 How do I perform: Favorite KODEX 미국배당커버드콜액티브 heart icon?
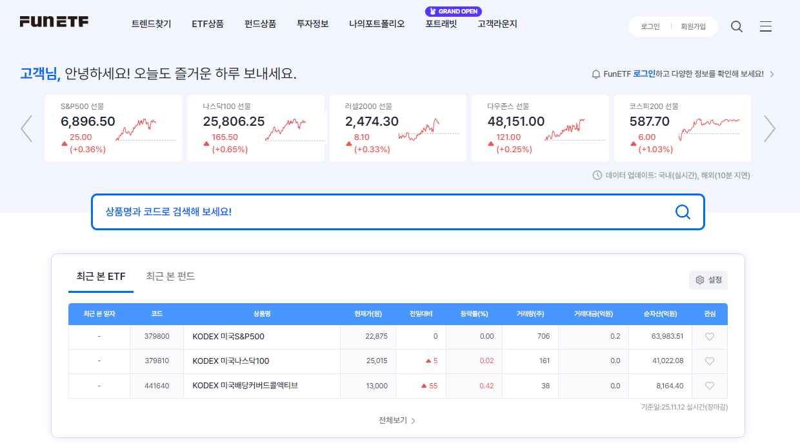point(710,386)
